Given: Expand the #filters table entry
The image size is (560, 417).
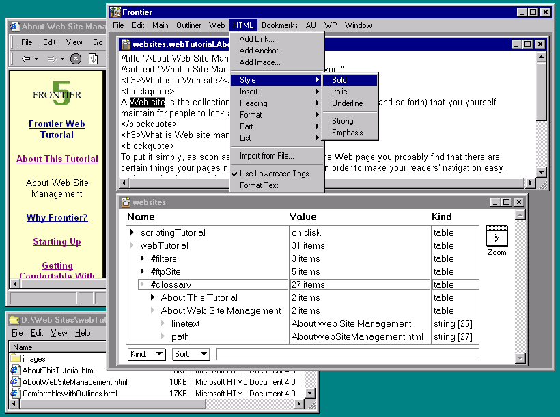Looking at the screenshot, I should tap(143, 259).
